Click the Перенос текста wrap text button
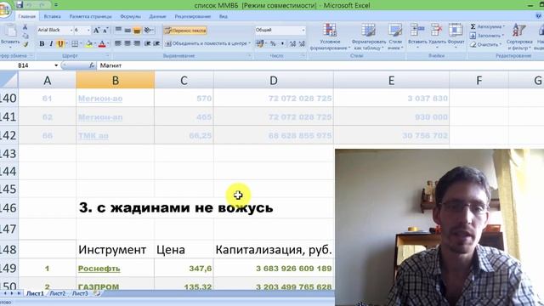Screen dimensions: 544x306 [x=185, y=31]
